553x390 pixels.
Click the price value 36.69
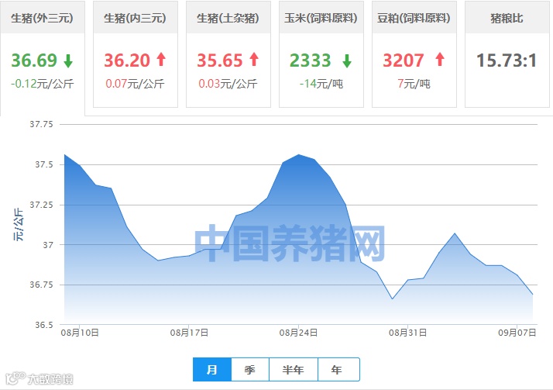click(34, 60)
